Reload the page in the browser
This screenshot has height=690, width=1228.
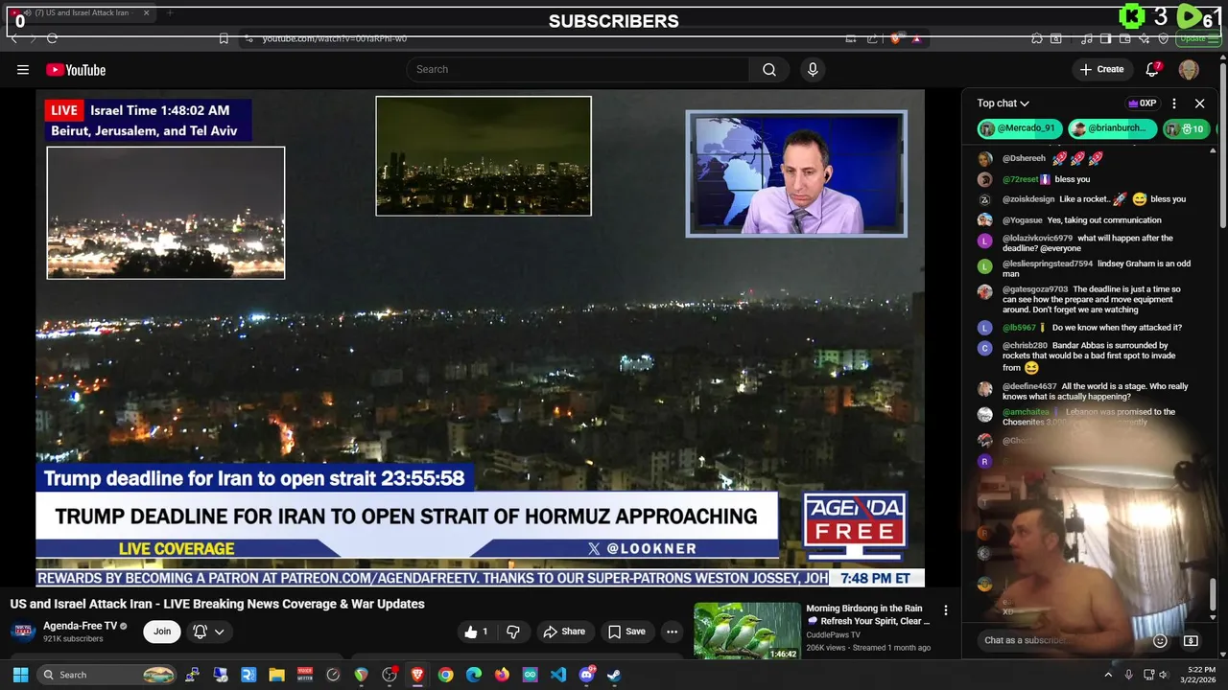52,38
